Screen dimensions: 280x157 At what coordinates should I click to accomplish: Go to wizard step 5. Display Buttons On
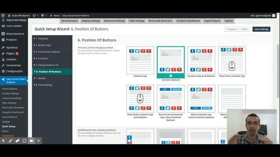point(52,65)
